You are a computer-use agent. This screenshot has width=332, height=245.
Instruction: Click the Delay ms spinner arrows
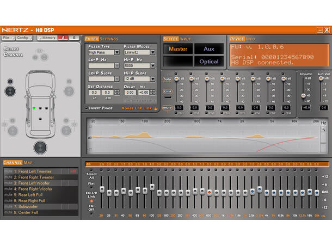[152, 93]
